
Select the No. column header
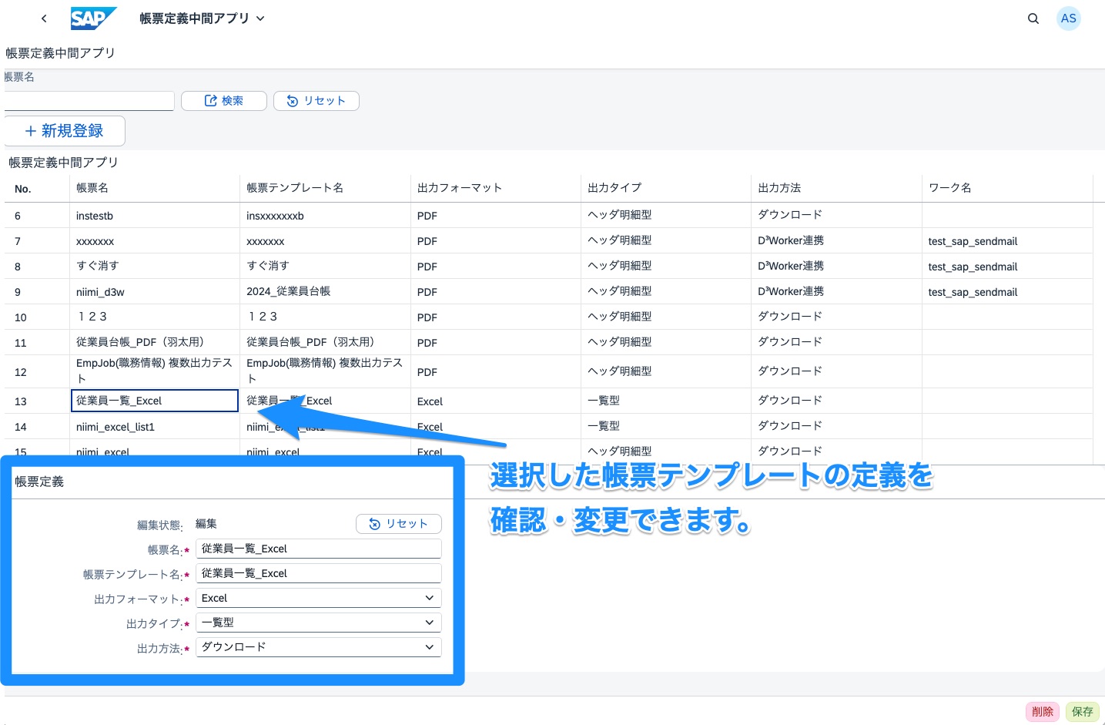click(x=37, y=188)
